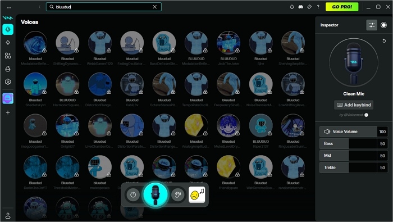
Task: Open the by @Voicemod author link
Action: (354, 115)
